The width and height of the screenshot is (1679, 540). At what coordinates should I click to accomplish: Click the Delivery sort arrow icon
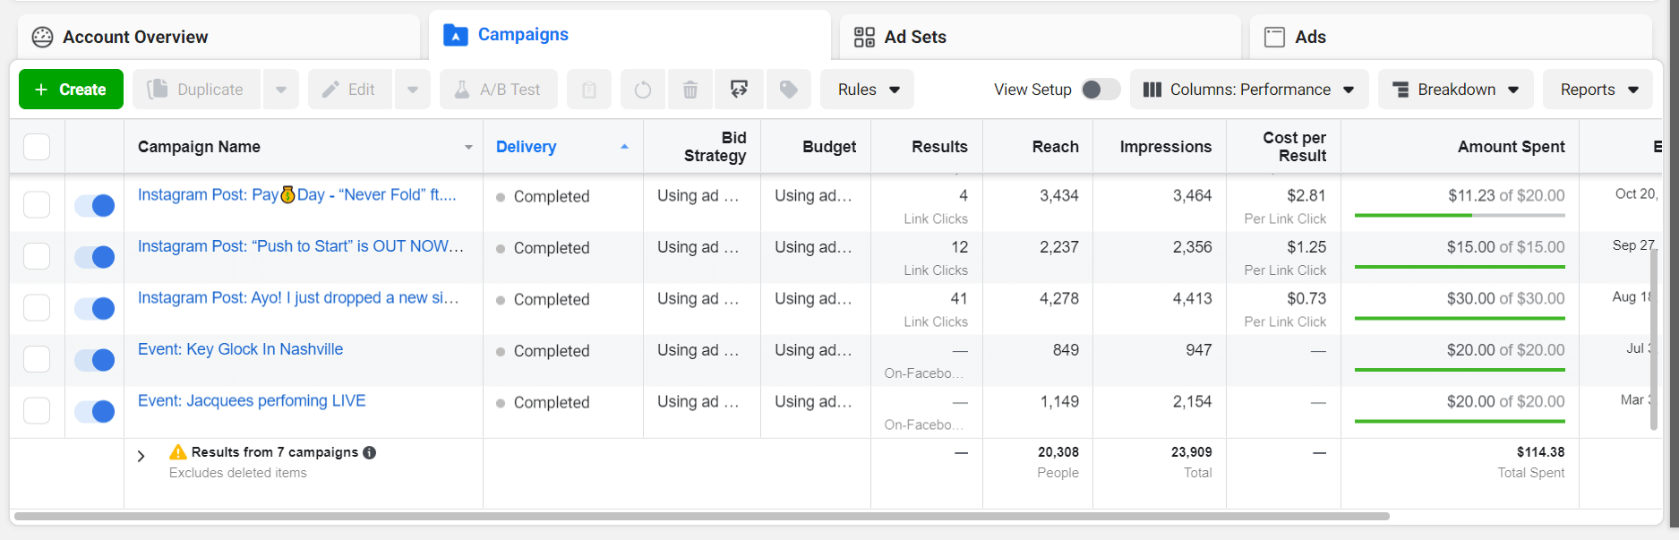624,147
